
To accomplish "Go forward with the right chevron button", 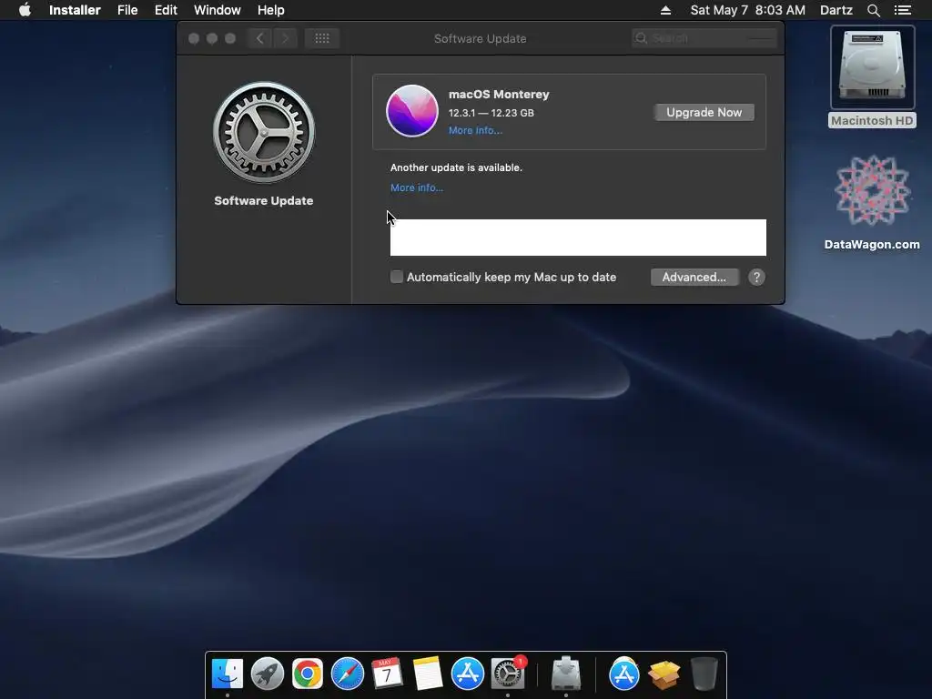I will click(x=285, y=38).
